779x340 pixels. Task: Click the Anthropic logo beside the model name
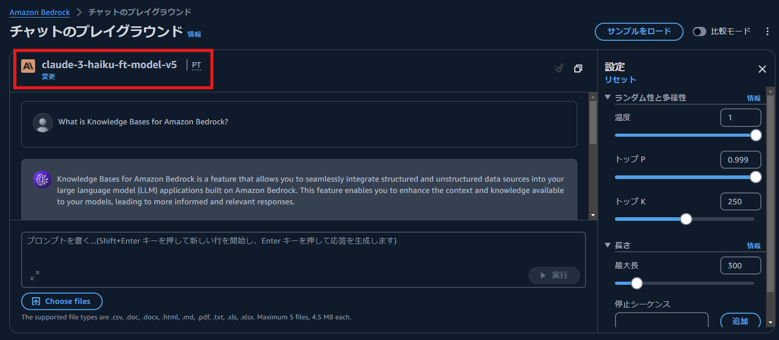click(x=28, y=66)
